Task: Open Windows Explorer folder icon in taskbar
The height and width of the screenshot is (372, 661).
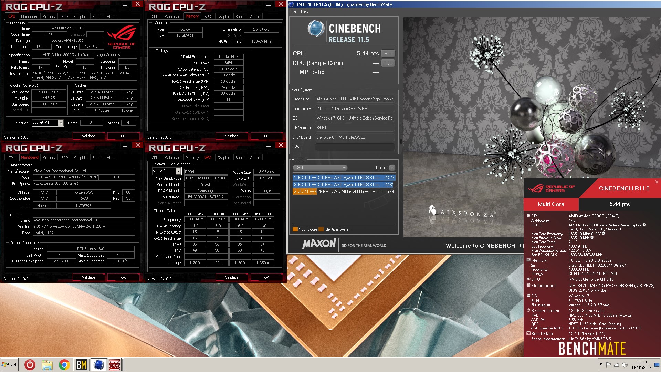Action: coord(47,364)
